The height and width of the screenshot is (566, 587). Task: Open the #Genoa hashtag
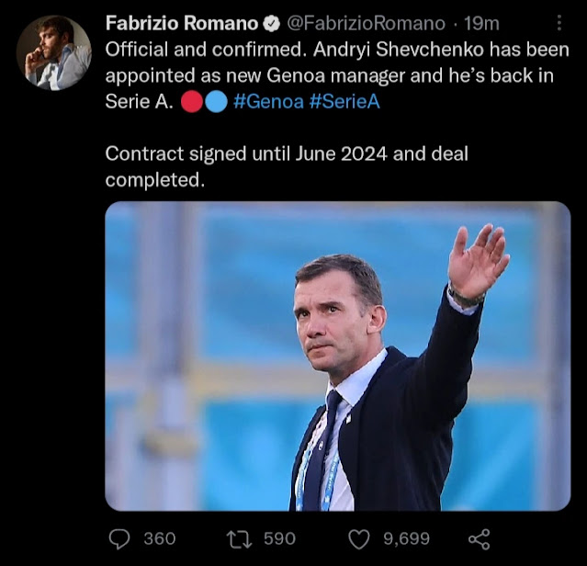[268, 101]
